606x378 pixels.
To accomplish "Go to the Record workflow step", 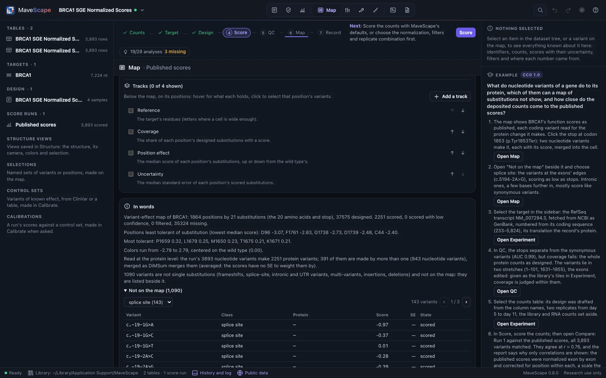I will click(x=329, y=32).
